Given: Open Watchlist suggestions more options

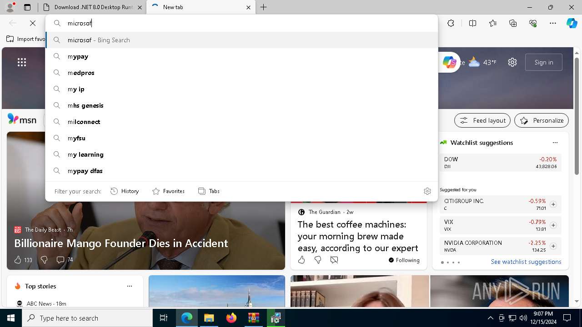Looking at the screenshot, I should (x=555, y=143).
